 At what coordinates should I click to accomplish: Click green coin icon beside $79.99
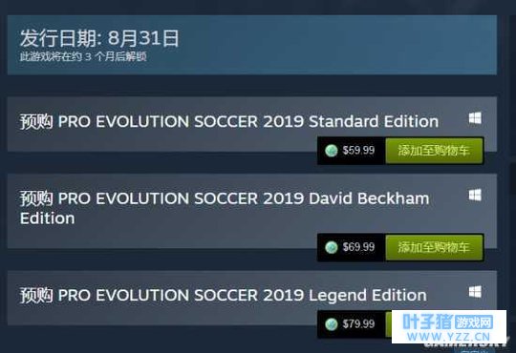331,324
